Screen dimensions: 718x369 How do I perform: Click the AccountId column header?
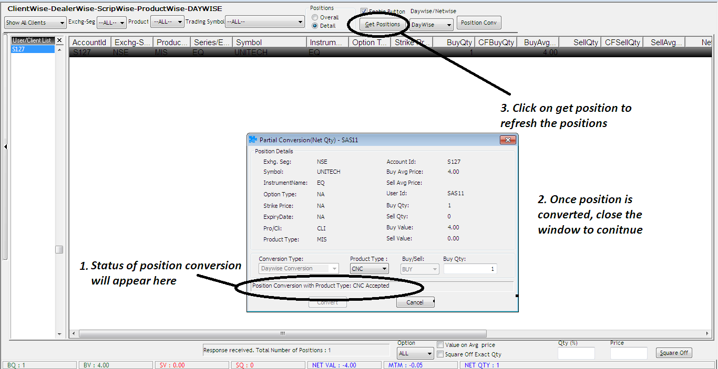pyautogui.click(x=89, y=43)
